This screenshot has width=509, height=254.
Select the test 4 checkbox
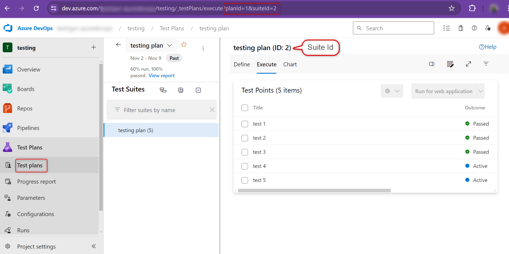coord(245,166)
